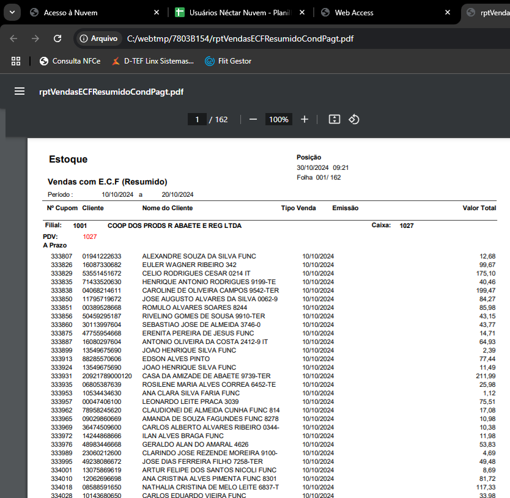
Task: Click the 100% zoom level field
Action: point(278,119)
